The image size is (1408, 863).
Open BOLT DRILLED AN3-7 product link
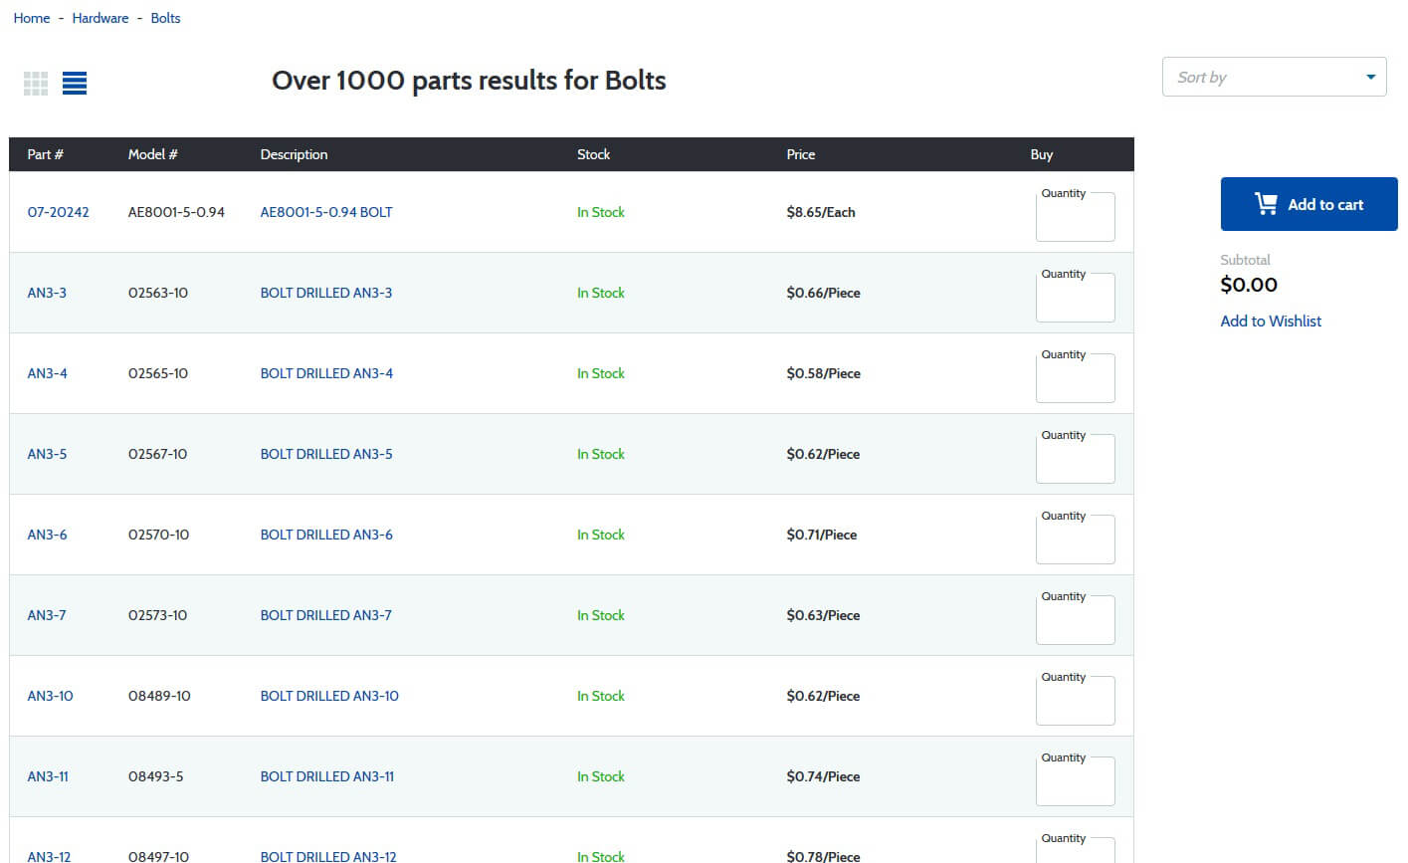pos(325,615)
